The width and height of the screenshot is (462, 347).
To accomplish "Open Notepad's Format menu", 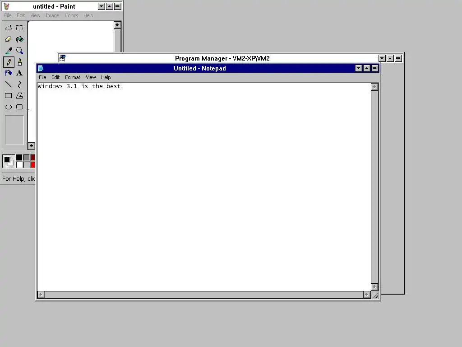I will pyautogui.click(x=73, y=77).
